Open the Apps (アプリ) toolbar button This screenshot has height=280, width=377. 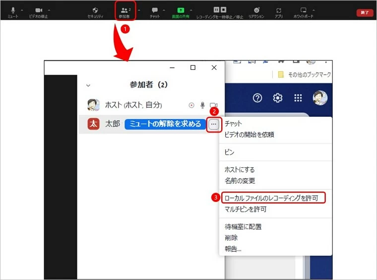[x=279, y=12]
